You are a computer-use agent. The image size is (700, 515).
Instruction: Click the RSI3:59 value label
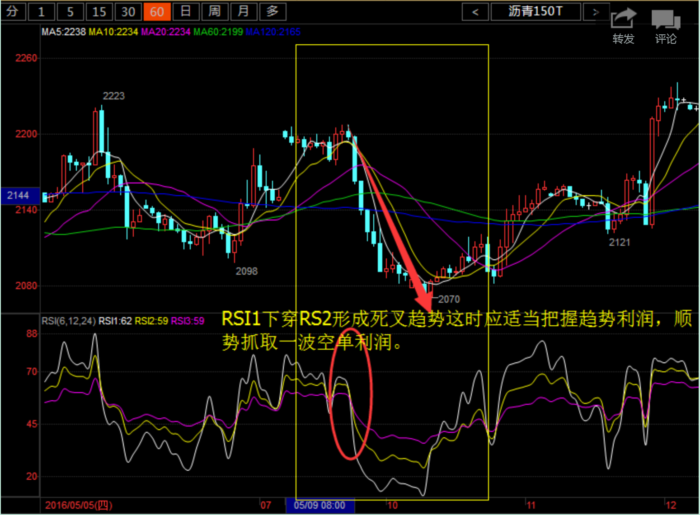[x=188, y=321]
